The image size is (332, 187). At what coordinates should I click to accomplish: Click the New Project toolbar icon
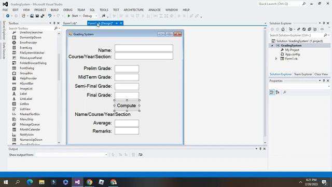tap(23, 16)
